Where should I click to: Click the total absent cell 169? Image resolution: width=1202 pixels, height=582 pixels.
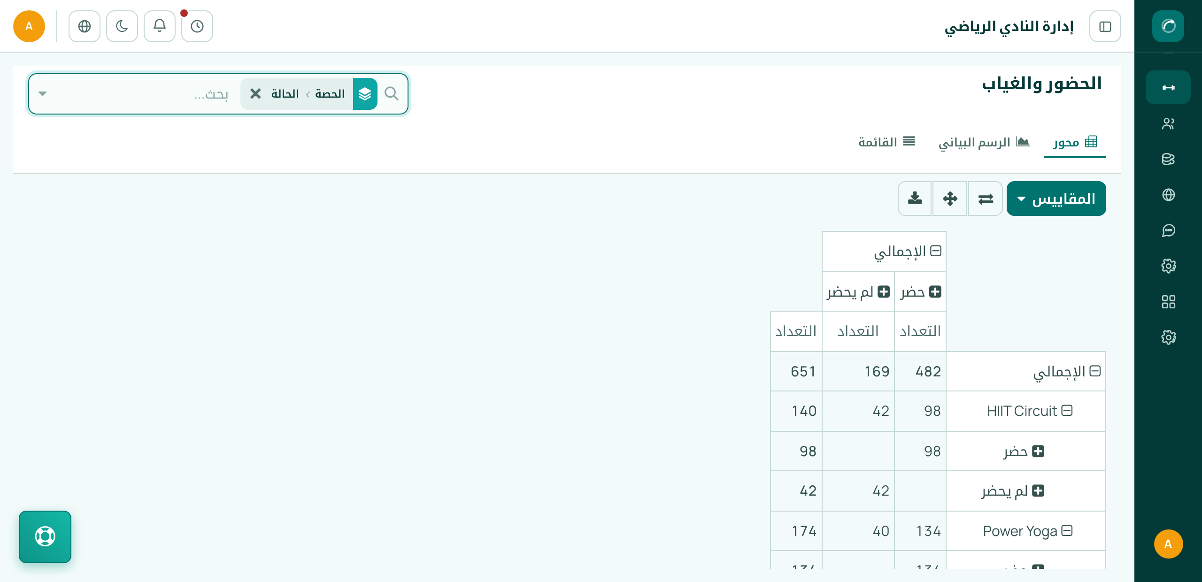(858, 372)
